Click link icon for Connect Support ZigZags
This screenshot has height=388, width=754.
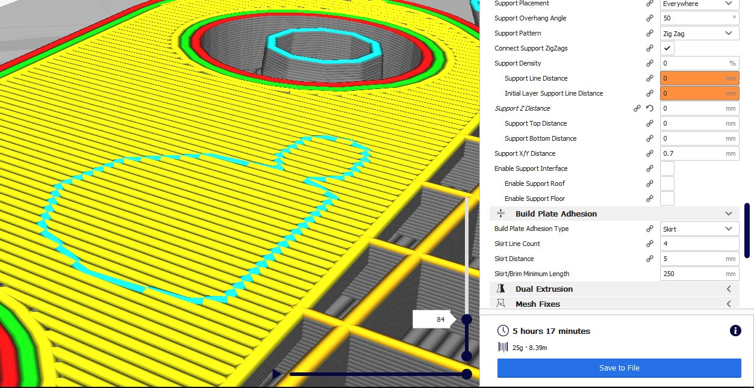tap(650, 48)
